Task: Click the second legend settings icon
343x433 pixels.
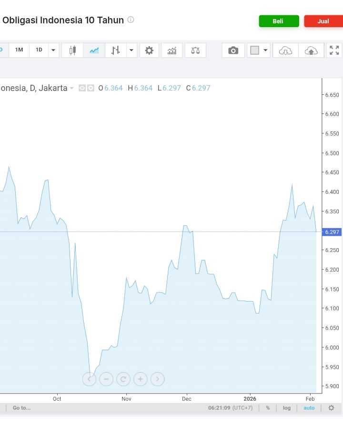Action: click(x=91, y=88)
